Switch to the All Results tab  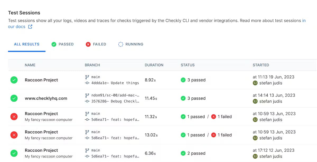(x=27, y=44)
